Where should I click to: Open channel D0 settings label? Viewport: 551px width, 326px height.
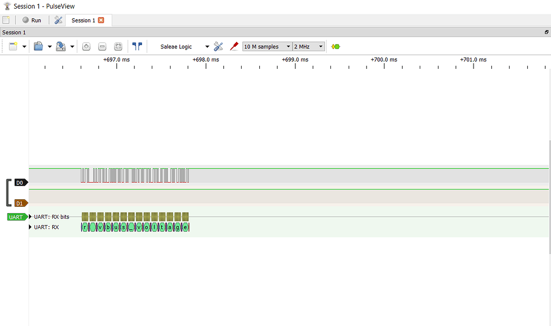point(20,182)
